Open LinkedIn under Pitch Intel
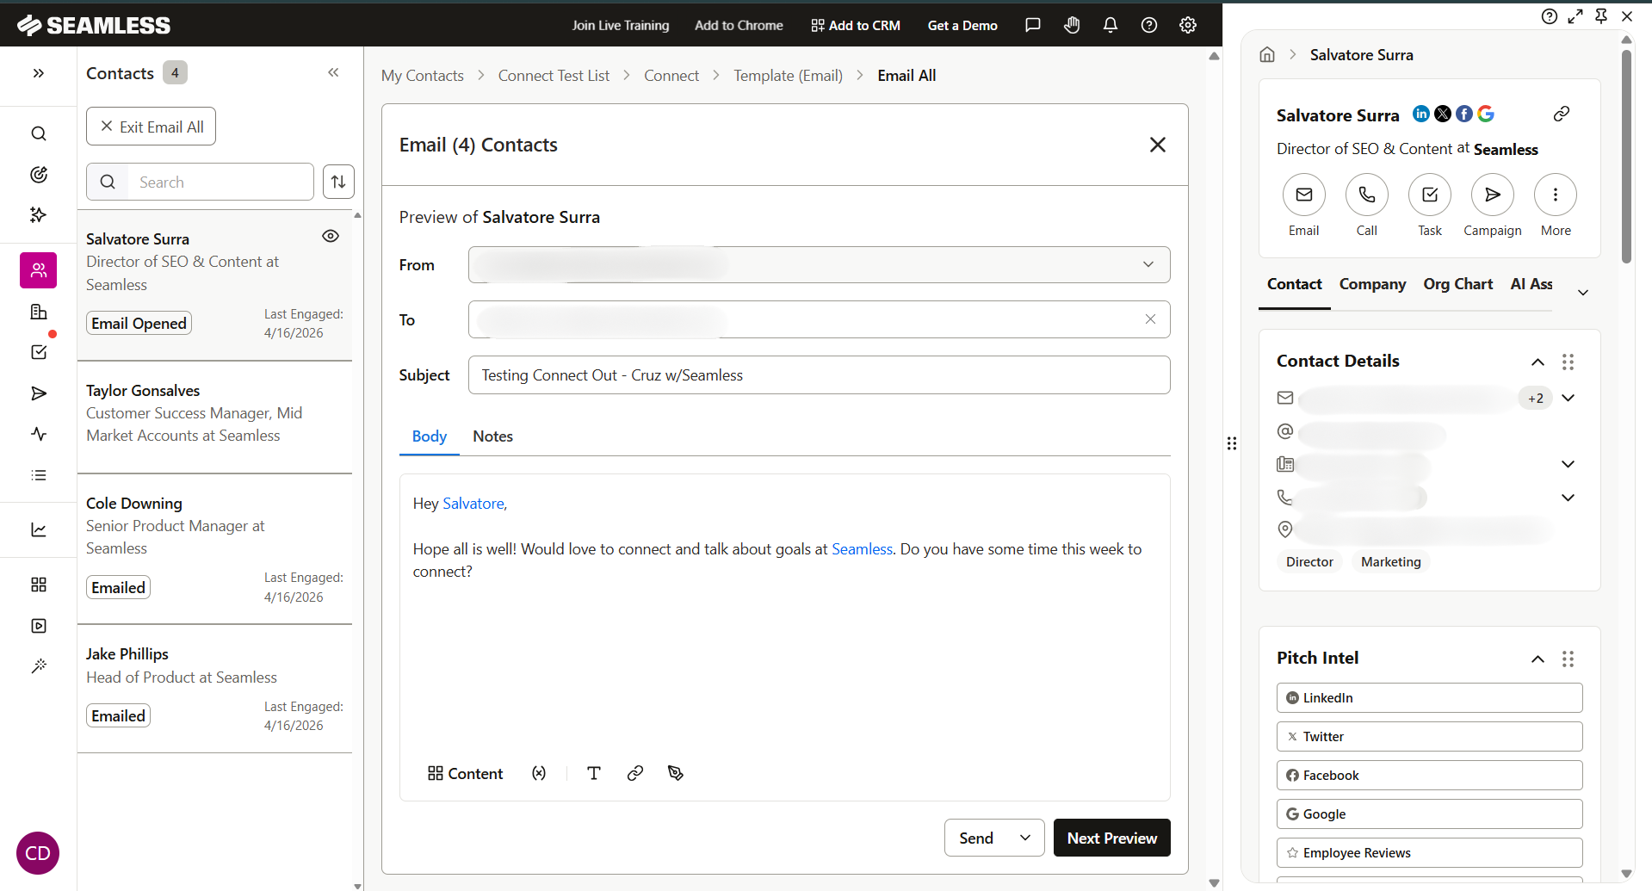 tap(1429, 698)
